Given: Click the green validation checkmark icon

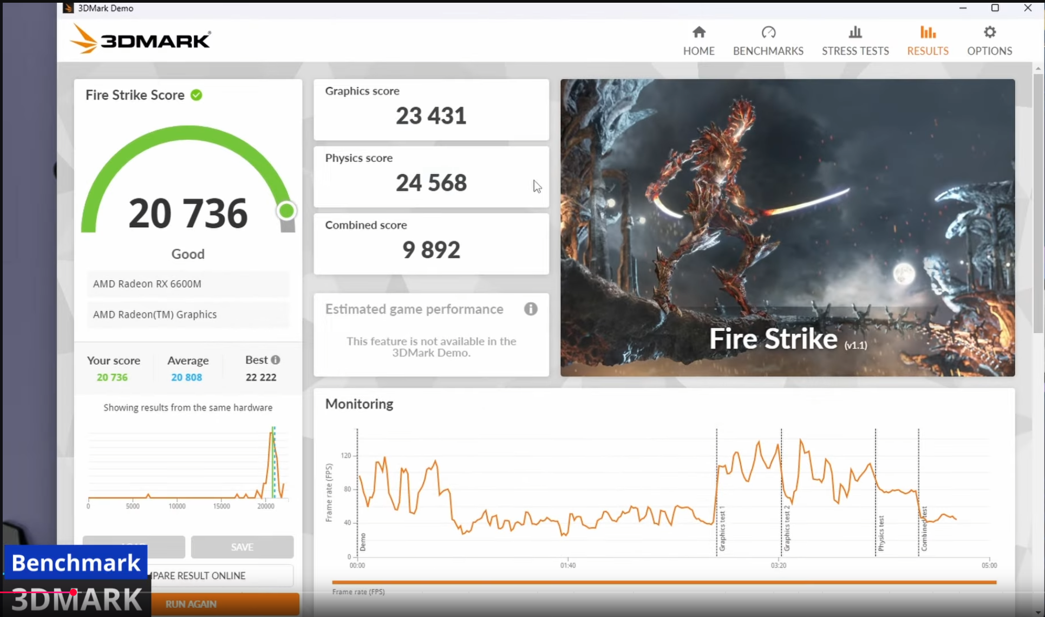Looking at the screenshot, I should [x=197, y=95].
